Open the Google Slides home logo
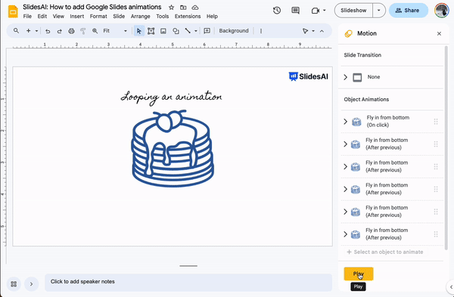454x297 pixels. [13, 11]
